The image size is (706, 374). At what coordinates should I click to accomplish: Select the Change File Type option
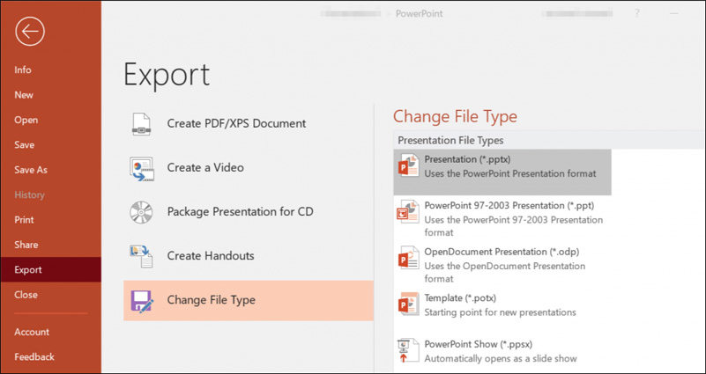pos(249,300)
